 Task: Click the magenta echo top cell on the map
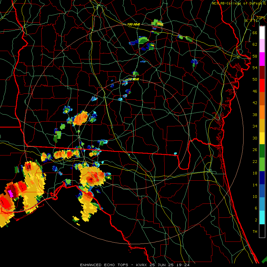(11, 194)
